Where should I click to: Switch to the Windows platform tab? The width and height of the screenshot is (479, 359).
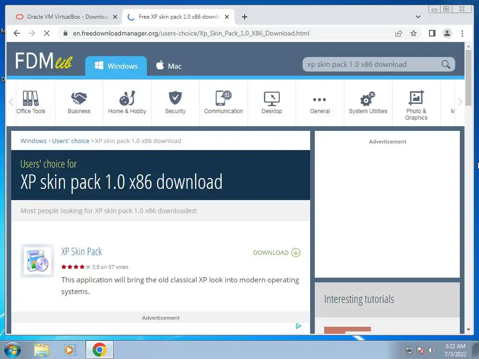click(x=116, y=66)
